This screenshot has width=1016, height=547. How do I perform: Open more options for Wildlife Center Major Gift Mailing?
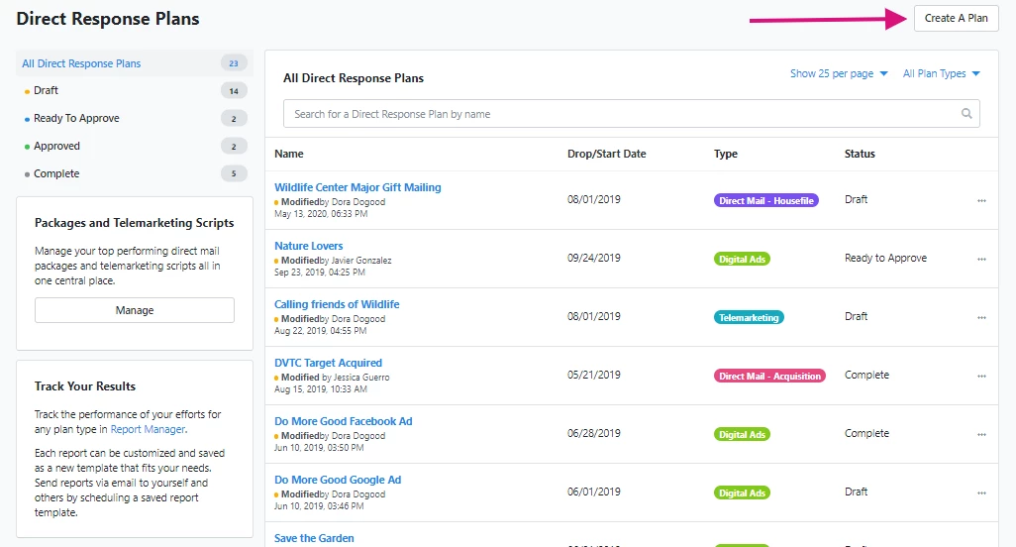(981, 201)
